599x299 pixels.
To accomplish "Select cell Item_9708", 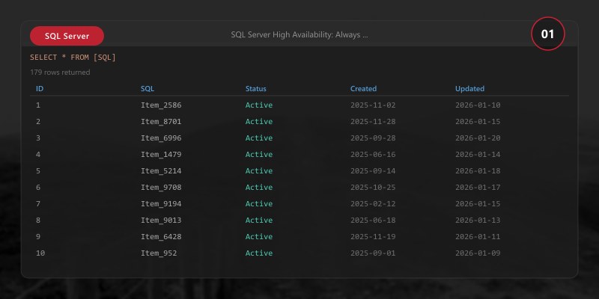I will (x=161, y=187).
